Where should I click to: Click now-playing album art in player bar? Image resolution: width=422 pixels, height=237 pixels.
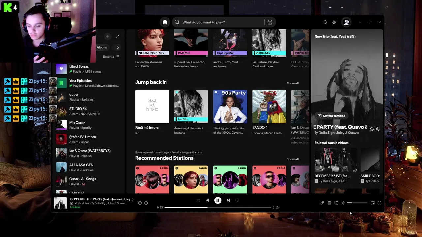pos(60,203)
